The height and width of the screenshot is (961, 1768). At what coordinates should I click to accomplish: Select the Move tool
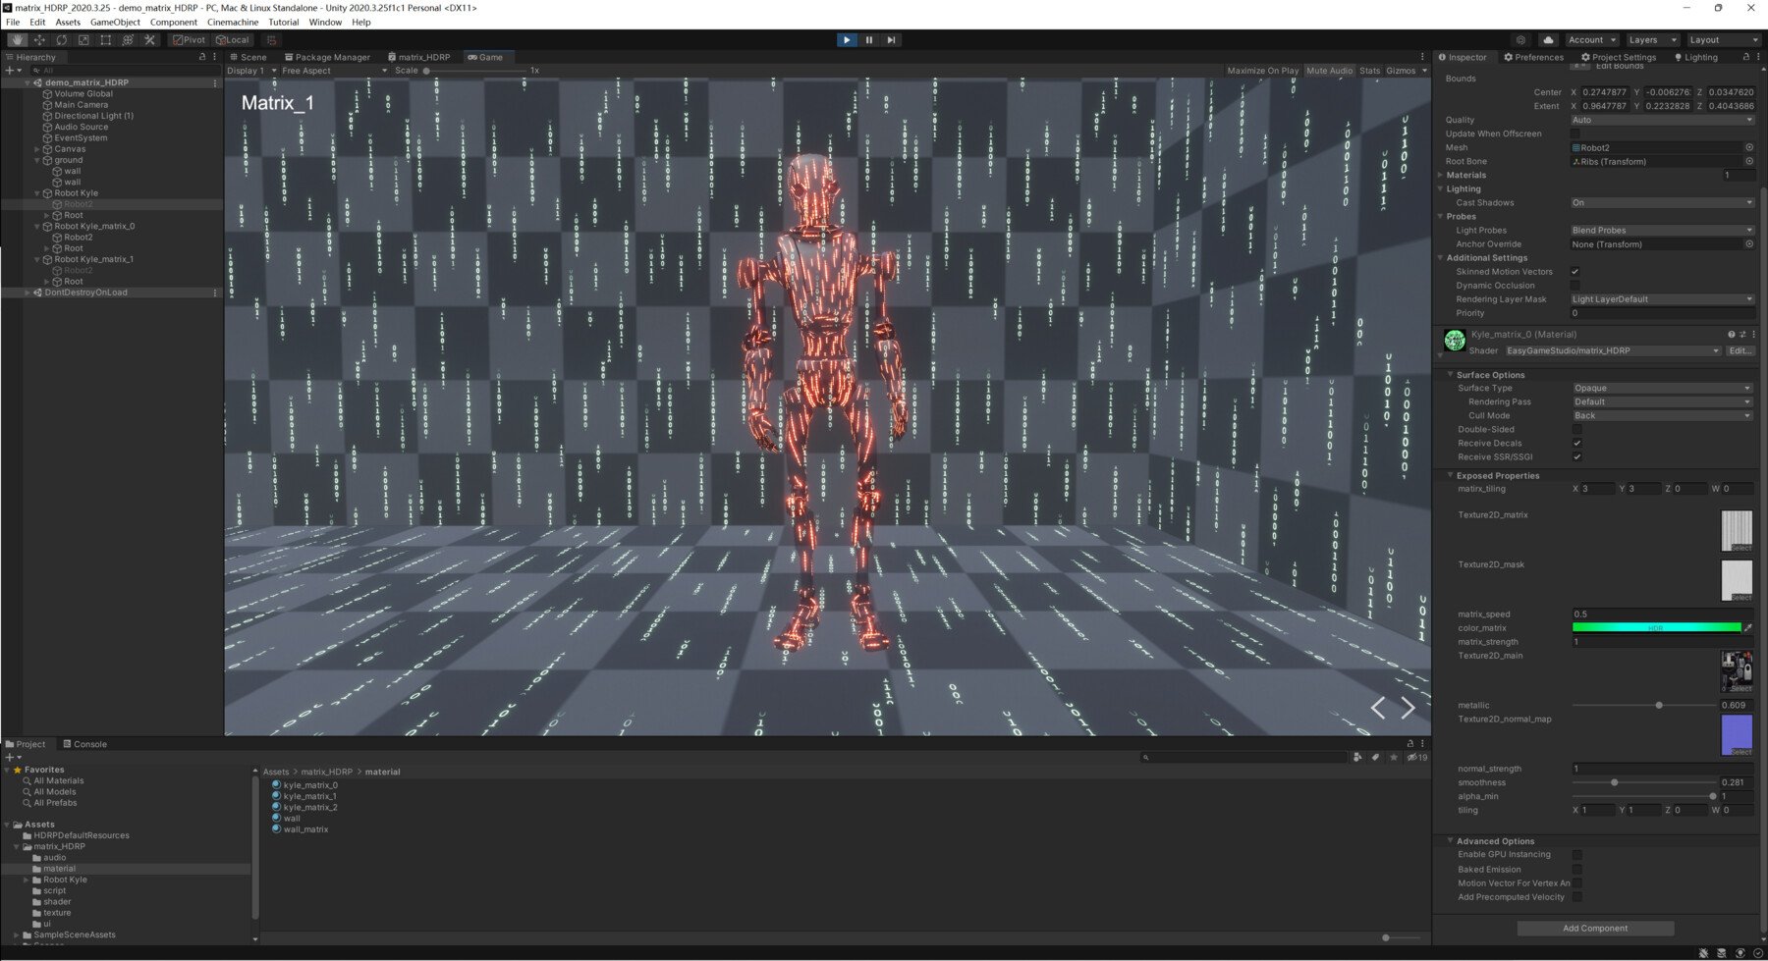coord(39,39)
